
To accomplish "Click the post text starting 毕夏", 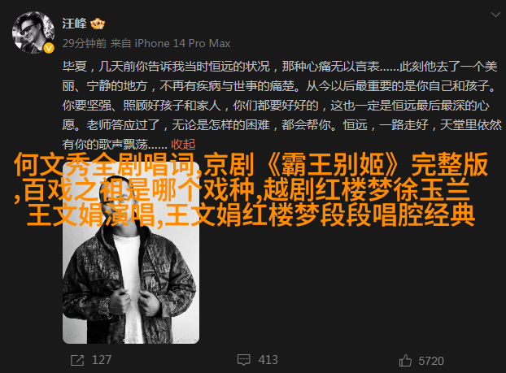I will [x=281, y=106].
